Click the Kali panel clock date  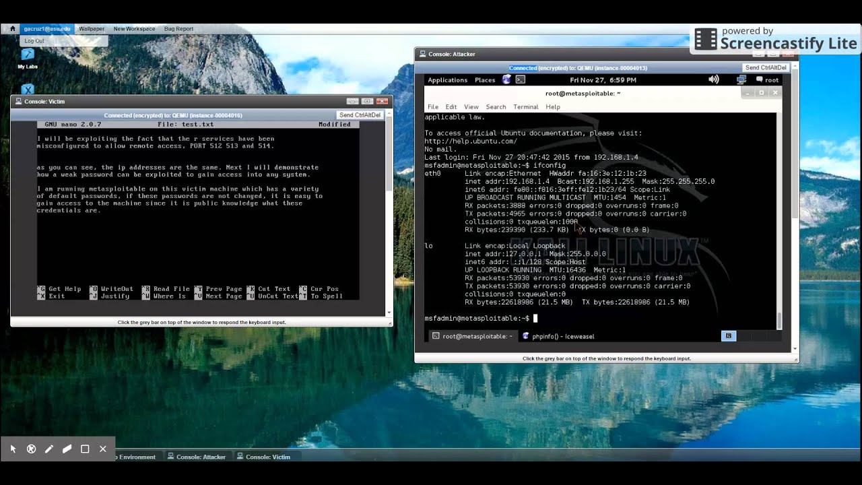[x=603, y=80]
